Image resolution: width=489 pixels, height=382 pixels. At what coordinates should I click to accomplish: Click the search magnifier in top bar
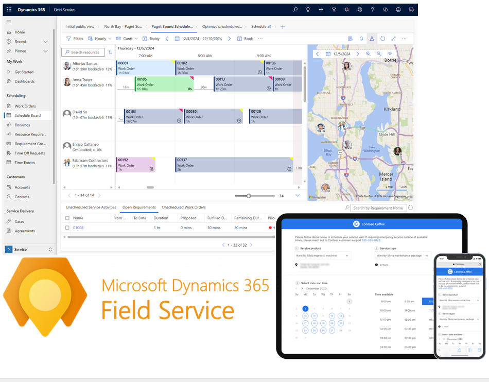(x=295, y=10)
